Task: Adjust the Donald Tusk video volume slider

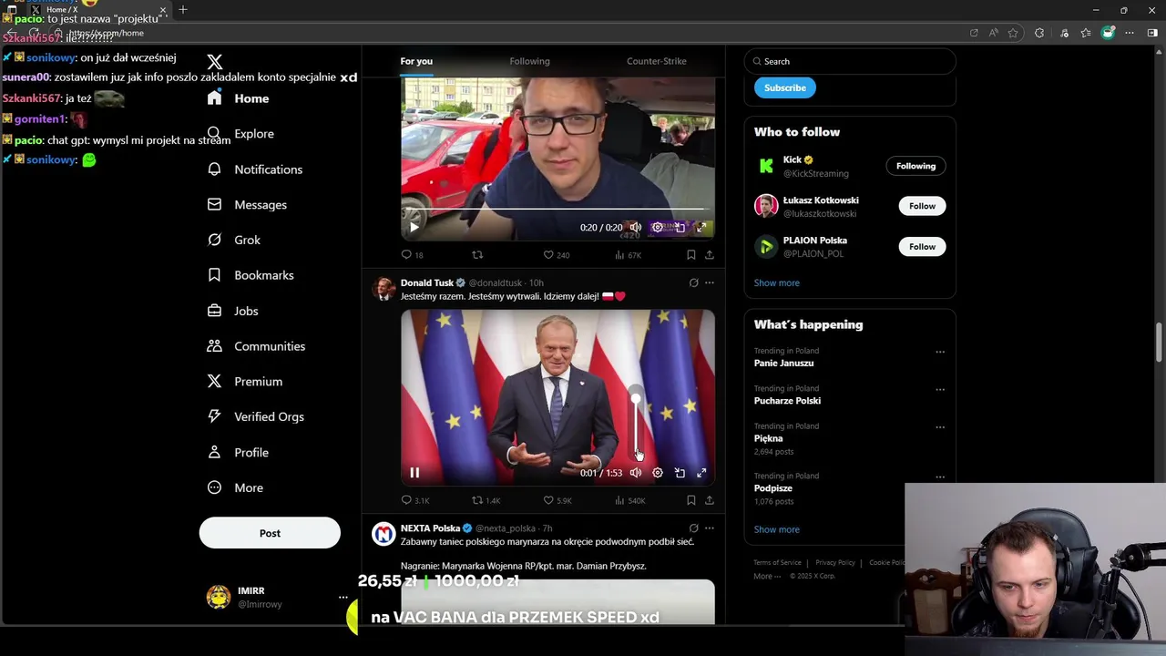Action: pos(635,425)
